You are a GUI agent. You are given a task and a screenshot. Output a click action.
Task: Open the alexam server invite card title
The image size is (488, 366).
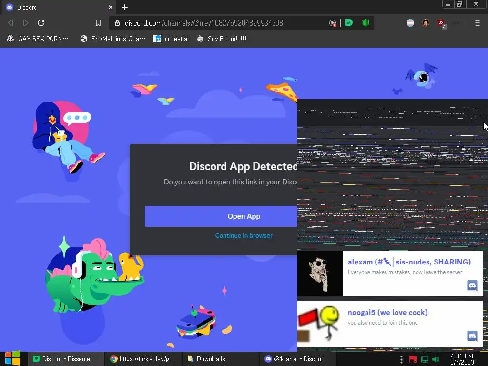coord(409,262)
